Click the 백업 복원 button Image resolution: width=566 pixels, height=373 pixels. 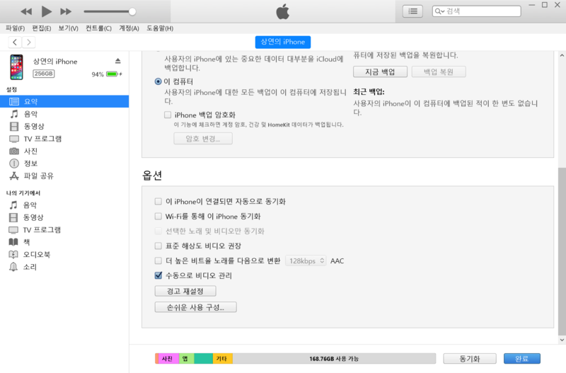(x=439, y=71)
